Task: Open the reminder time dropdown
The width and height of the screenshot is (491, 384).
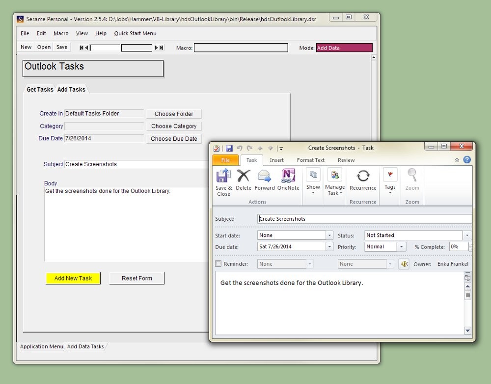Action: (x=390, y=264)
